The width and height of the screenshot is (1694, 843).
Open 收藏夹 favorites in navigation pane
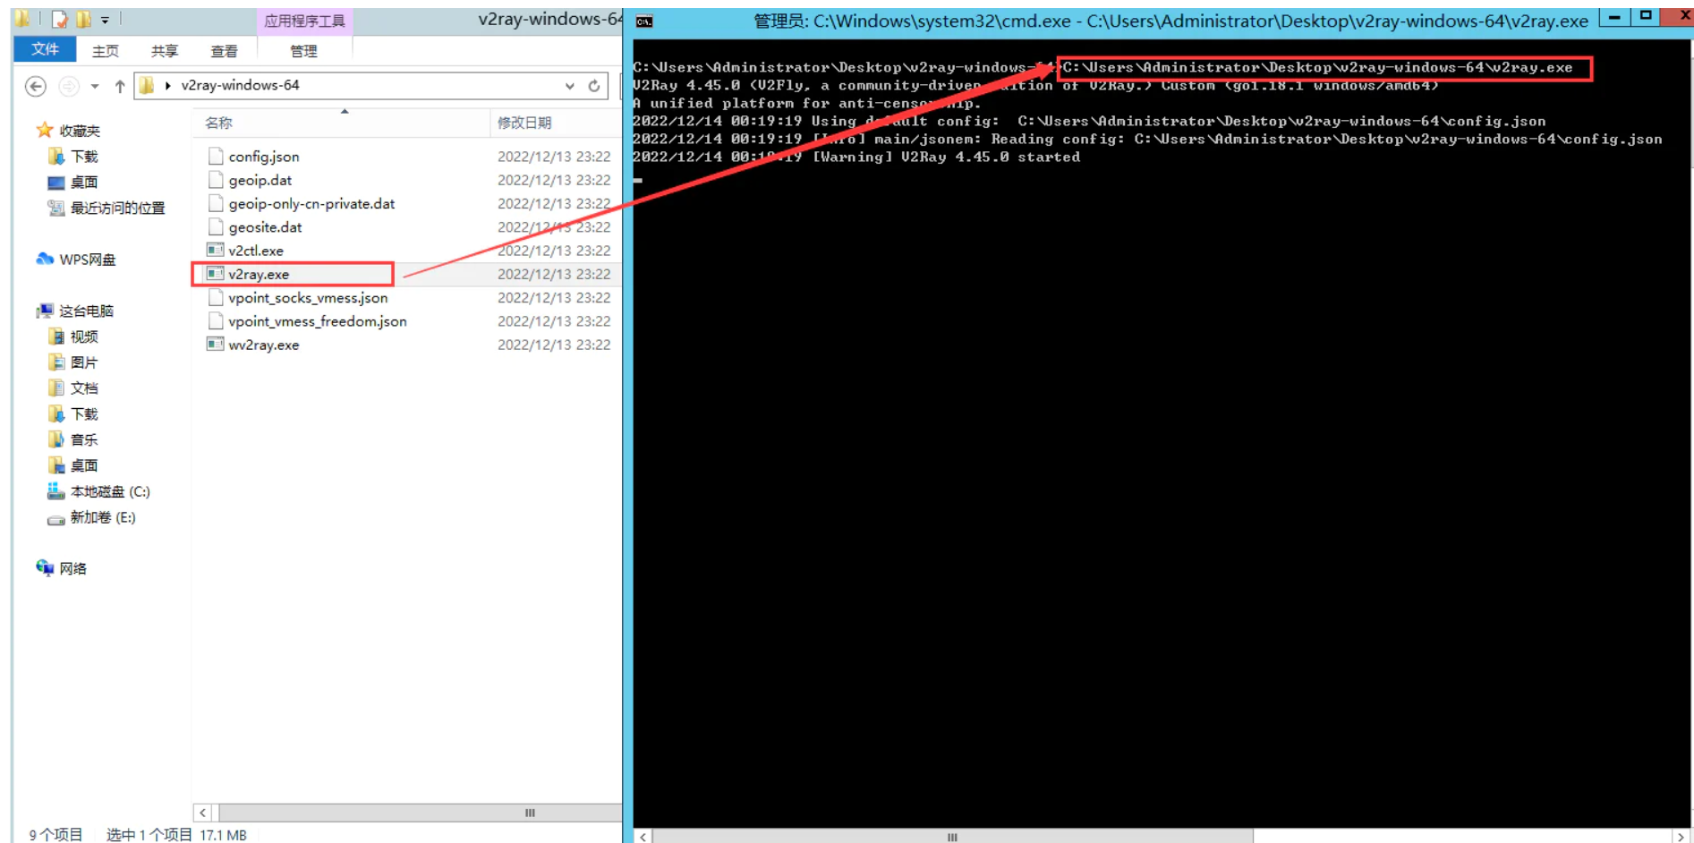[x=79, y=131]
